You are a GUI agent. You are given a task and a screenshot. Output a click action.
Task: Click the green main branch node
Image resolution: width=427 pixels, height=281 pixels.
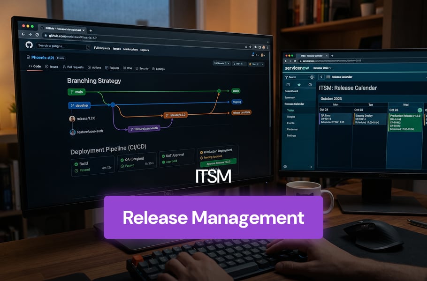click(x=76, y=92)
